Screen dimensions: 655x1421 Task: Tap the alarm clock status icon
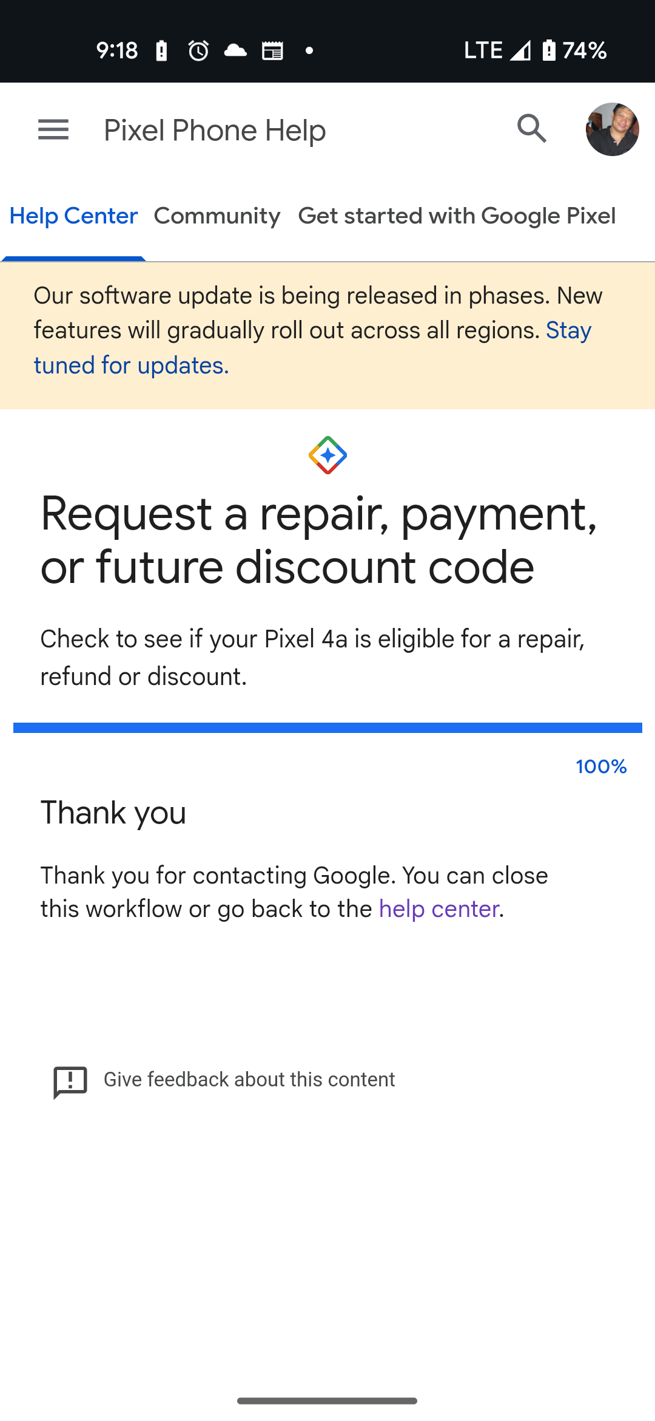click(198, 50)
